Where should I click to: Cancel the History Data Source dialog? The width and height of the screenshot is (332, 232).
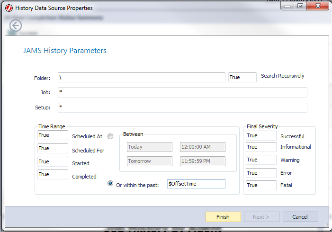(300, 217)
